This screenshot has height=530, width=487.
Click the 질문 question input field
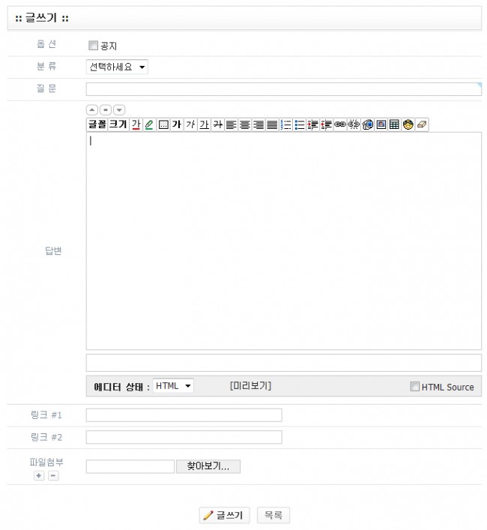pyautogui.click(x=284, y=89)
